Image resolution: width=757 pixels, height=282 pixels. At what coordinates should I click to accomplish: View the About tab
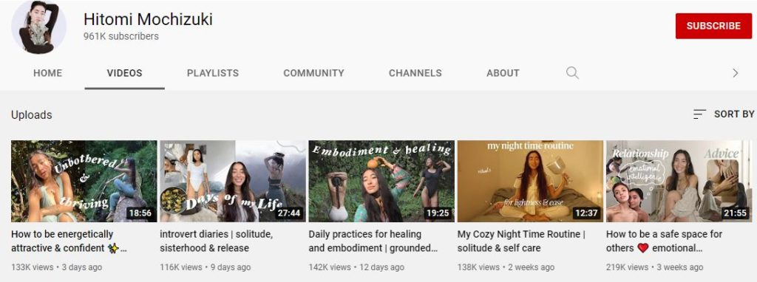503,73
